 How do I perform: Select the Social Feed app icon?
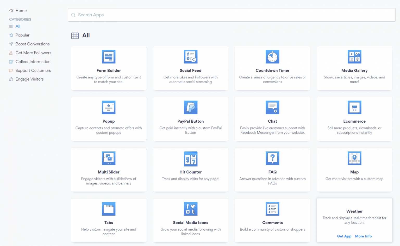(190, 56)
